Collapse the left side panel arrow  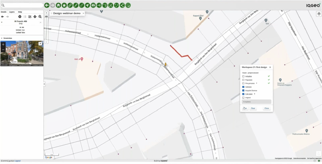tap(44, 84)
